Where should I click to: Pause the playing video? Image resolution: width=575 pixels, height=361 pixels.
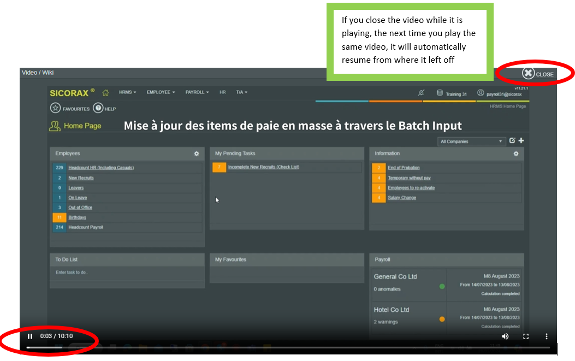coord(30,336)
